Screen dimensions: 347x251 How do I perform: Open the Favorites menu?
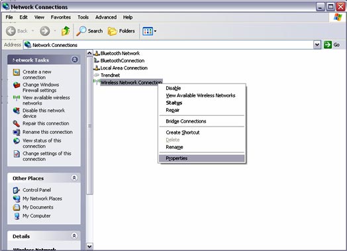pos(61,17)
